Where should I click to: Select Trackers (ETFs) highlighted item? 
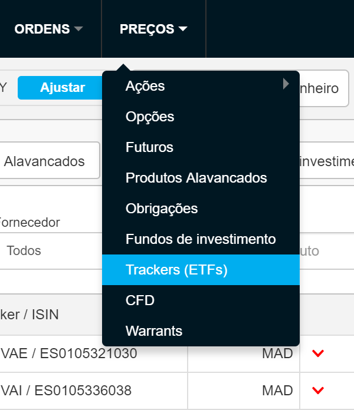[x=176, y=270]
